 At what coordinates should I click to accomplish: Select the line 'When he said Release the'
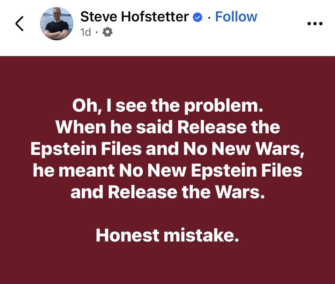tap(168, 127)
